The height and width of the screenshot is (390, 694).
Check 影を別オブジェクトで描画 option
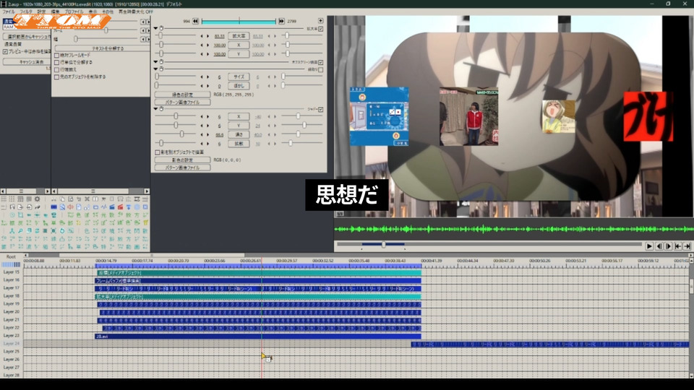click(157, 152)
